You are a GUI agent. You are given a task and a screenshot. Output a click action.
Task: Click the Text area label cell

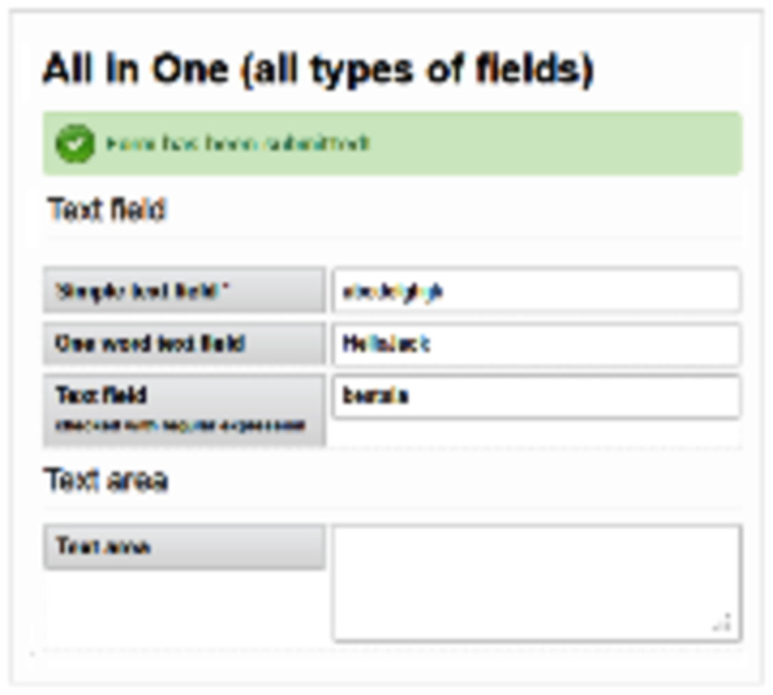[184, 547]
